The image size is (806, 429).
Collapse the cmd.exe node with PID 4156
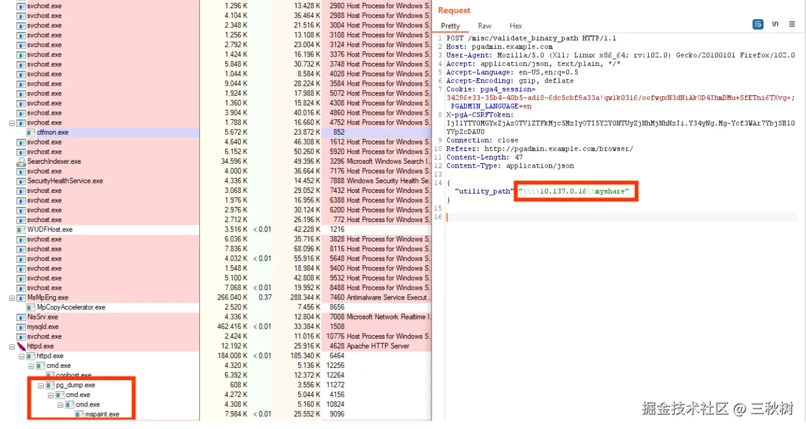(51, 395)
